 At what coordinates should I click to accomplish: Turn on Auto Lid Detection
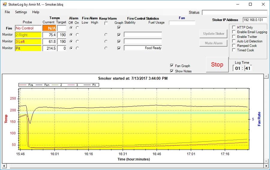click(x=234, y=41)
